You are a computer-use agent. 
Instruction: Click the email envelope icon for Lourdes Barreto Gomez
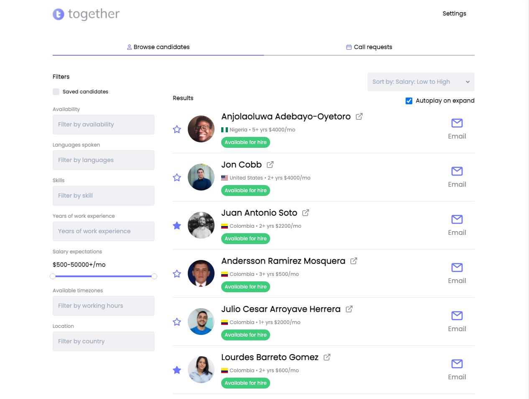[457, 364]
